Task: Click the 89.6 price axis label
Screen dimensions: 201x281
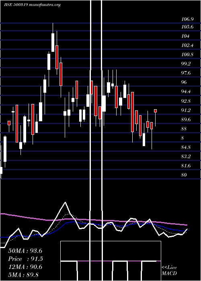Action: (186, 119)
